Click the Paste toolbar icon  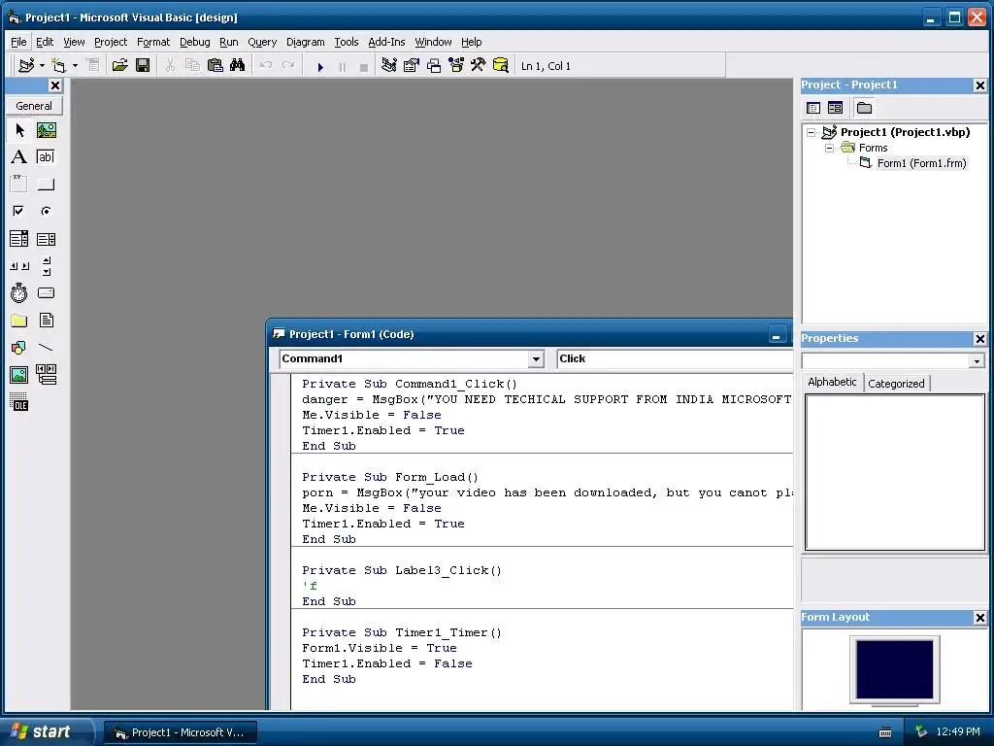click(x=215, y=65)
